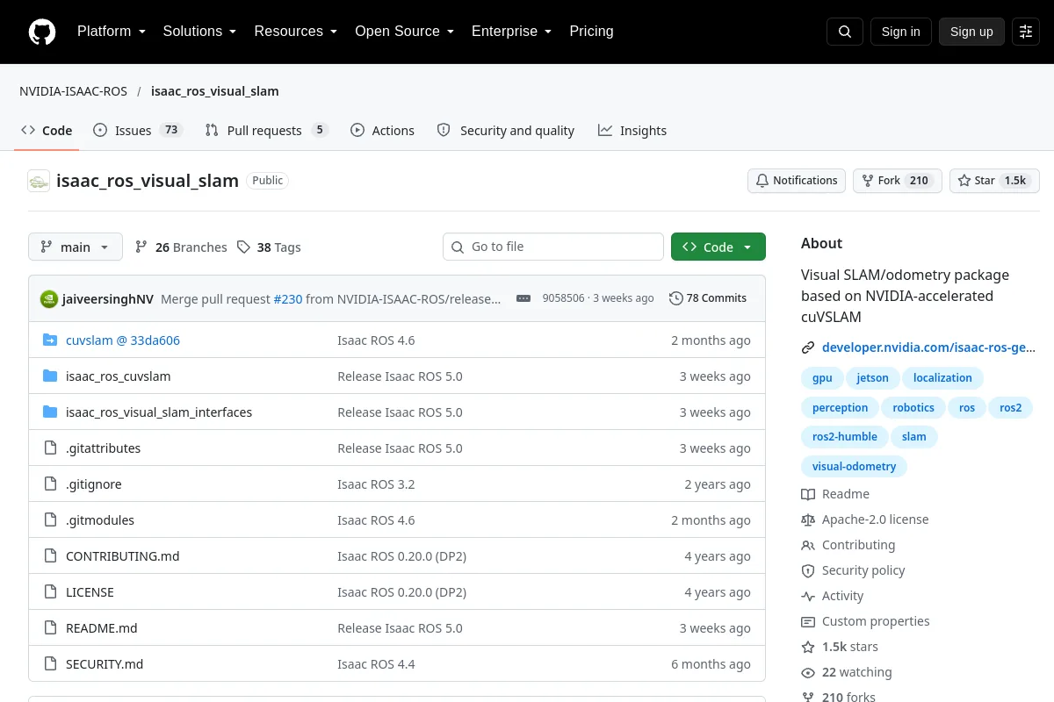Click commit hash 9058506
Image resolution: width=1054 pixels, height=702 pixels.
coord(563,298)
